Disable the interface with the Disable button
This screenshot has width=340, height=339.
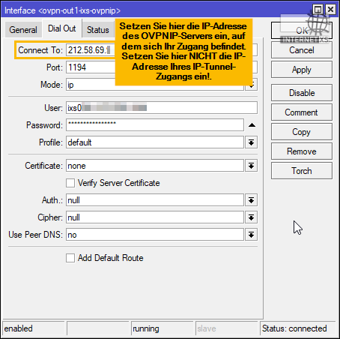302,93
